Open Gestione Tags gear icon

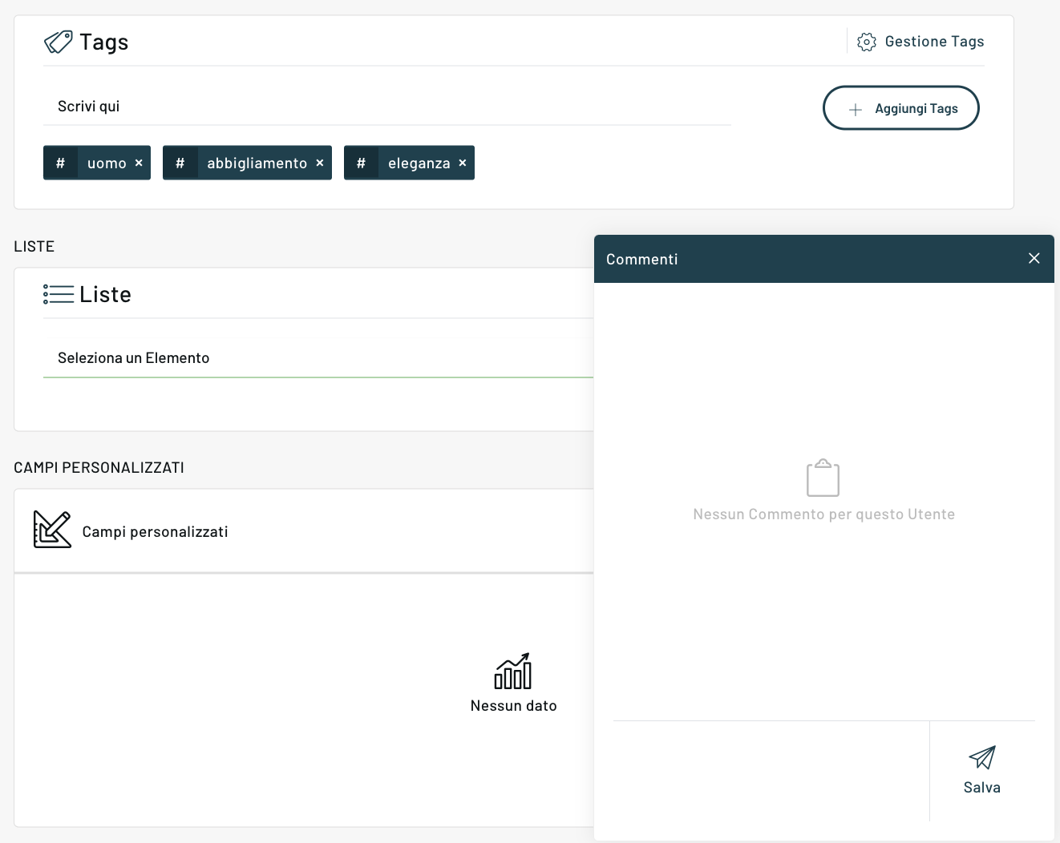click(866, 42)
